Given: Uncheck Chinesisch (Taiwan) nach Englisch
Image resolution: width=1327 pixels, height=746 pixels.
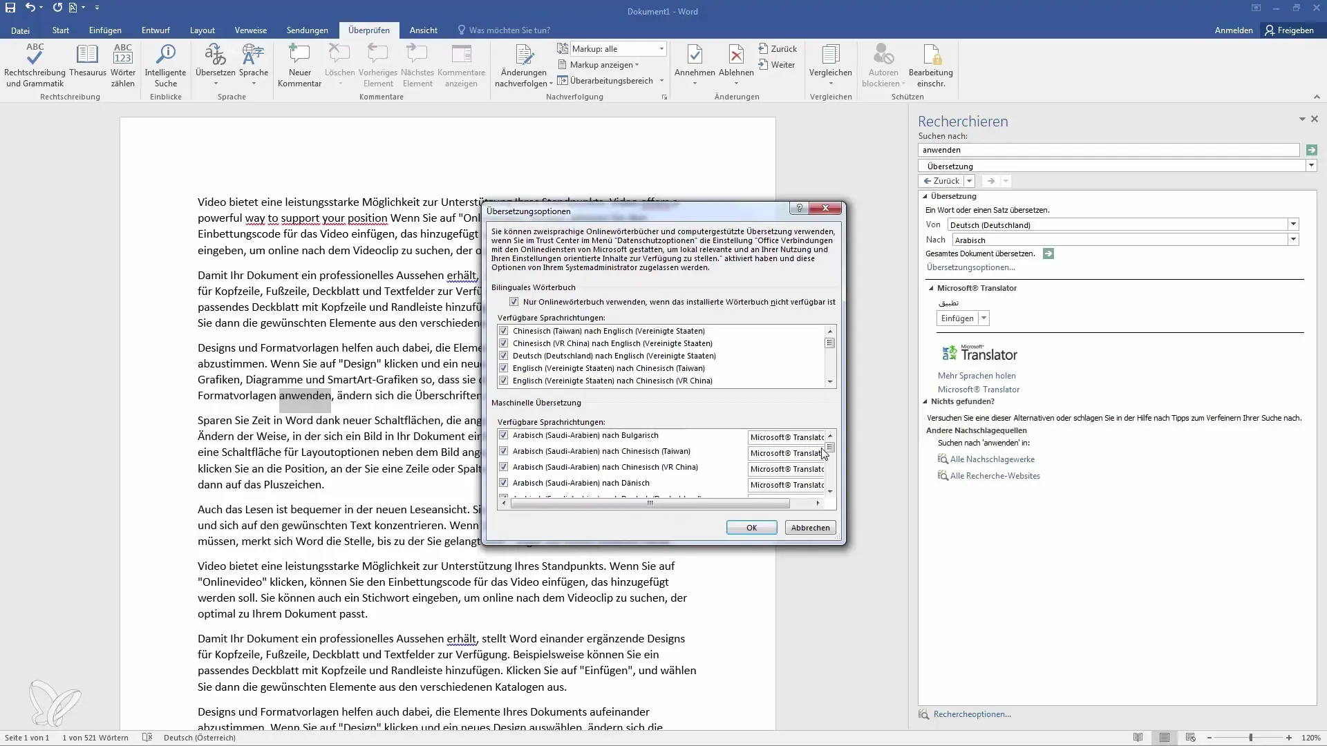Looking at the screenshot, I should pyautogui.click(x=503, y=331).
